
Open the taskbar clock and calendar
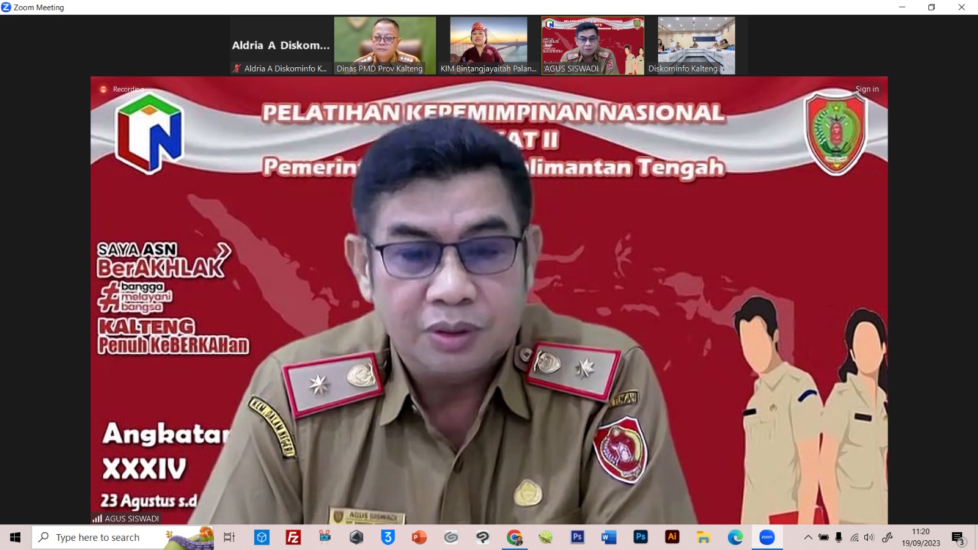(x=921, y=537)
